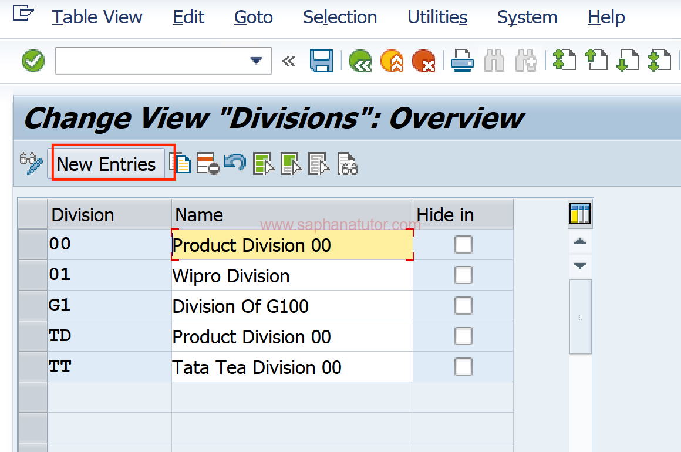Screen dimensions: 681x452
Task: Open the window menu icon at top left
Action: tap(23, 13)
